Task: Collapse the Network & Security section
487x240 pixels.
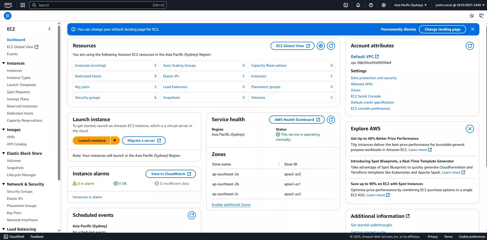Action: (x=4, y=184)
